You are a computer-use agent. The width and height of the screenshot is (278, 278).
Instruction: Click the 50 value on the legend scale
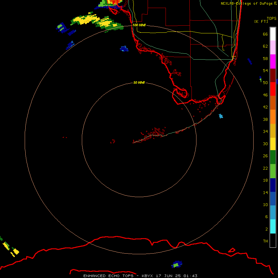(x=265, y=82)
